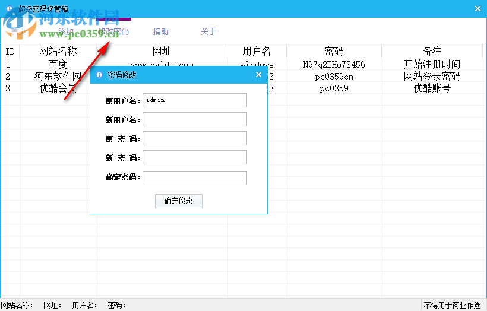Click the 网站名称: status bar label

tap(17, 305)
